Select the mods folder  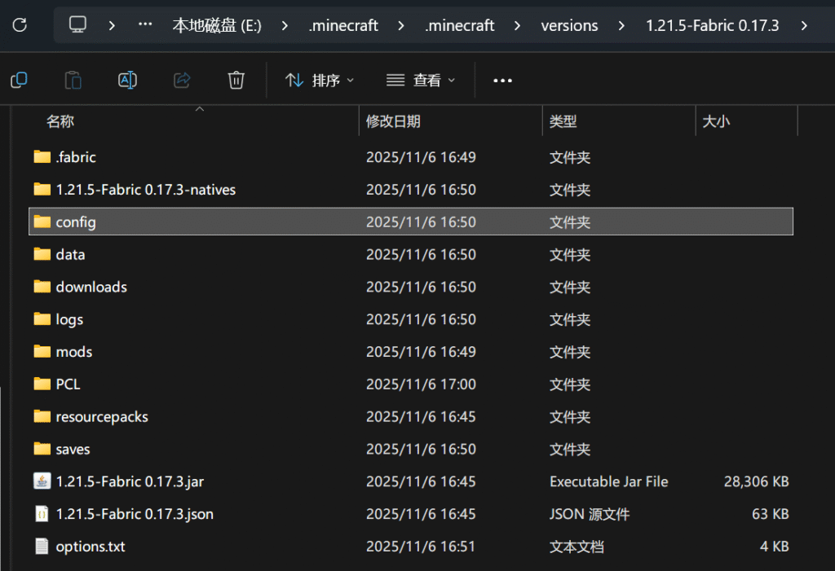coord(73,352)
